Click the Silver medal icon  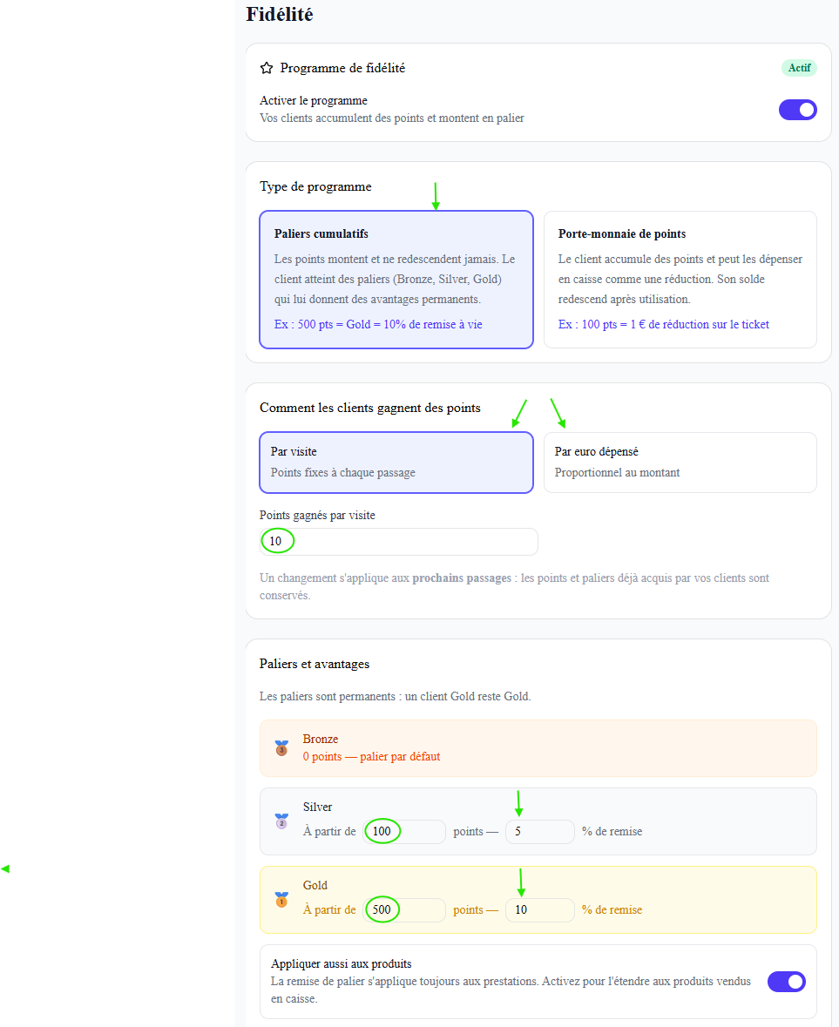pos(281,821)
